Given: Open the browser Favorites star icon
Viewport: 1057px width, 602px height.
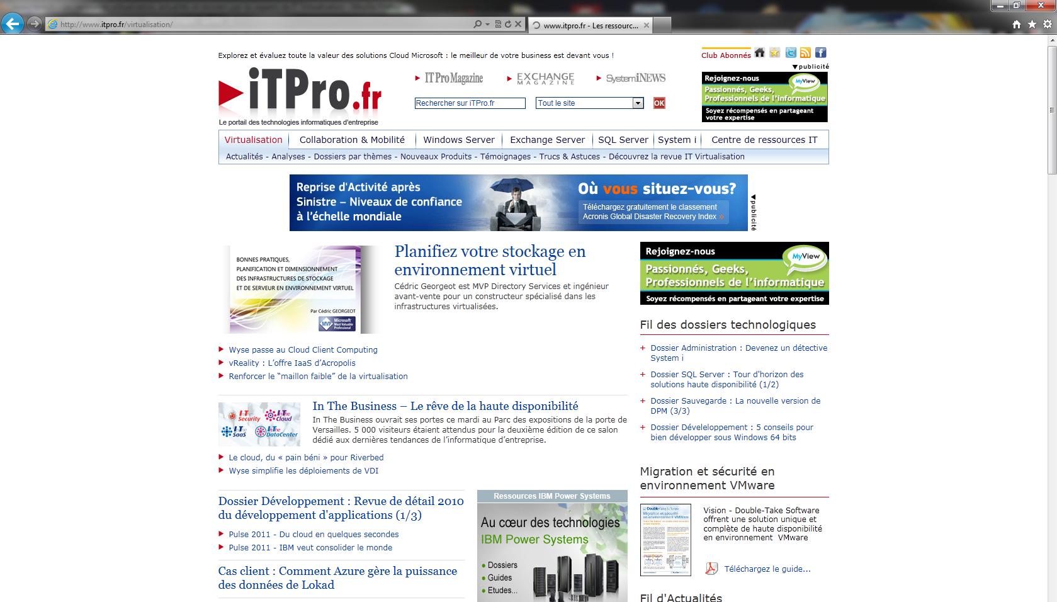Looking at the screenshot, I should (1032, 24).
